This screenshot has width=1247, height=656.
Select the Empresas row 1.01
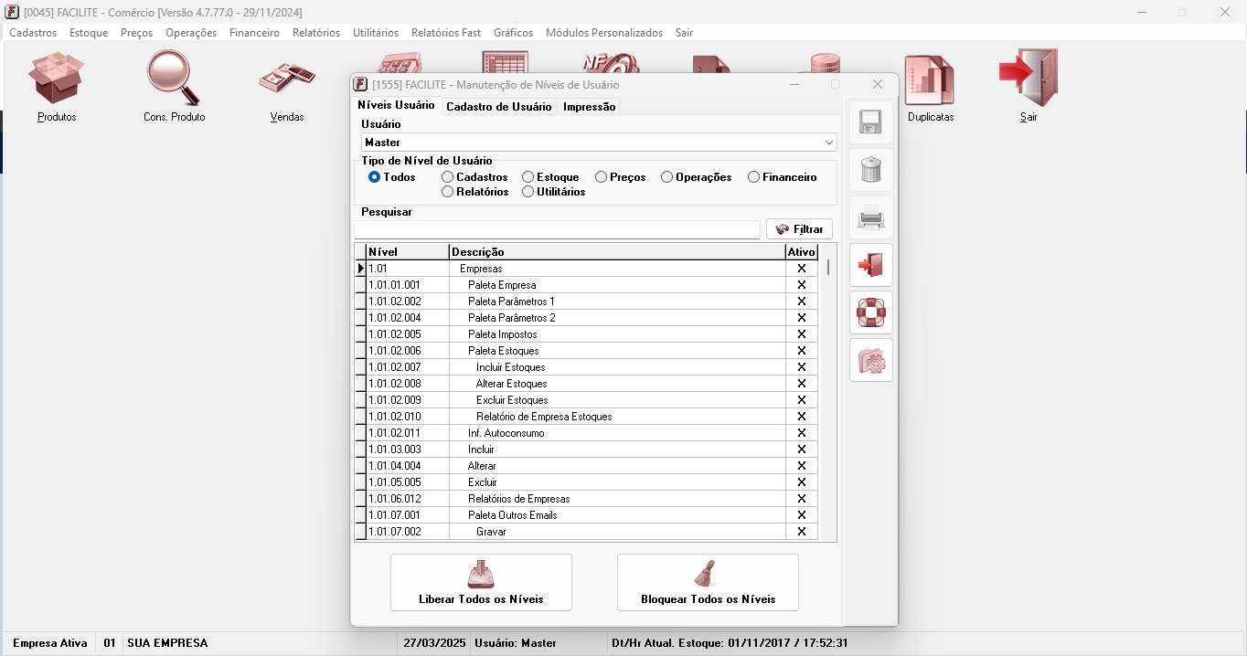(x=586, y=269)
